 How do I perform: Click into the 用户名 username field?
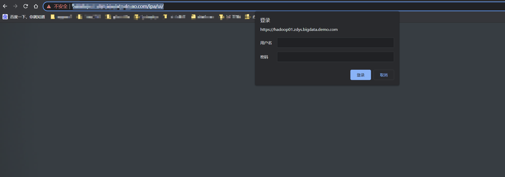335,43
